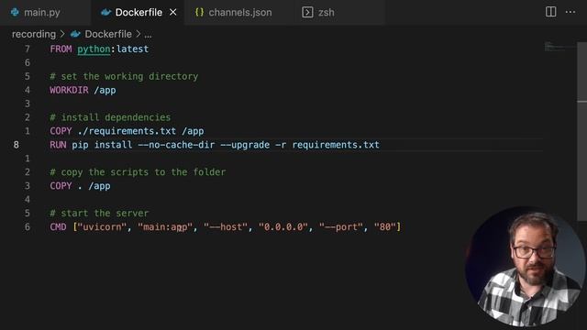Image resolution: width=587 pixels, height=330 pixels.
Task: Click the copy the scripts comment
Action: point(138,172)
